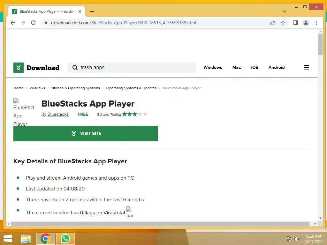Viewport: 327px width, 245px height.
Task: View site info via the padlock icon
Action: (46, 23)
